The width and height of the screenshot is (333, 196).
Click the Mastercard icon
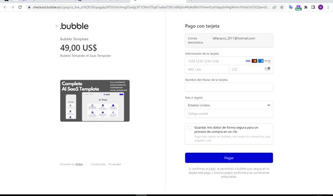(254, 61)
